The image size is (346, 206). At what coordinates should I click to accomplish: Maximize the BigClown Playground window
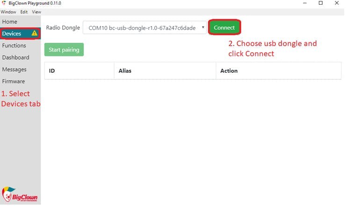click(x=320, y=3)
